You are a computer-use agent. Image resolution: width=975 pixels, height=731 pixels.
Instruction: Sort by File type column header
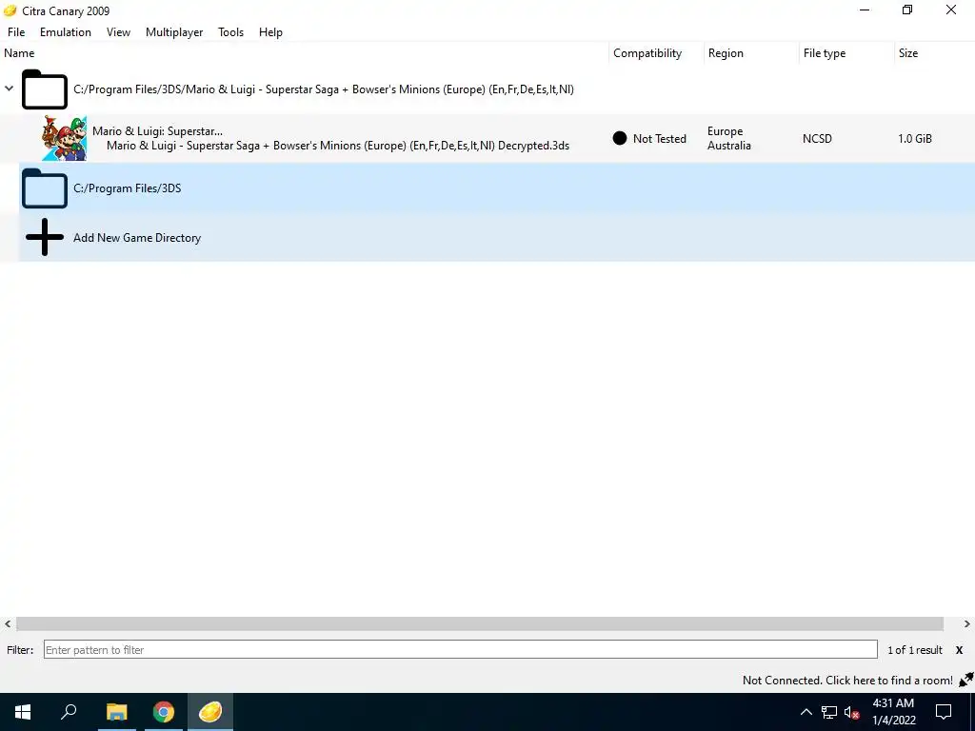pos(825,53)
